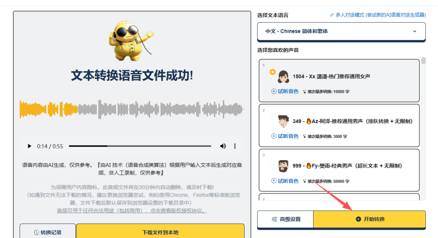Open 高级设置 advanced settings
The image size is (438, 238).
pyautogui.click(x=286, y=219)
